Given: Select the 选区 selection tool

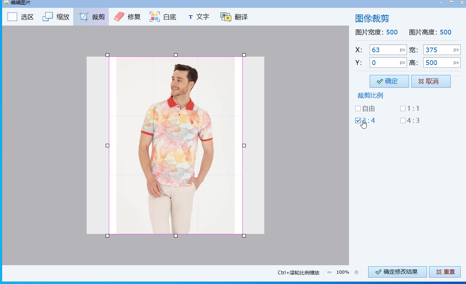Looking at the screenshot, I should (x=20, y=17).
